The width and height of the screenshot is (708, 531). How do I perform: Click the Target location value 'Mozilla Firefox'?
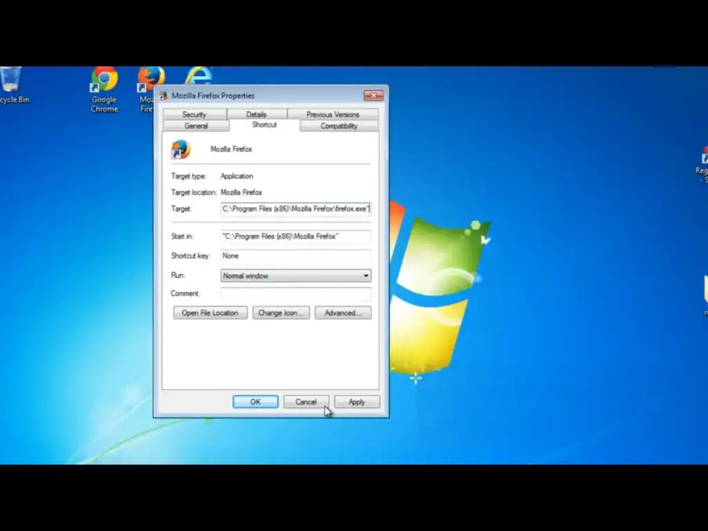click(241, 192)
